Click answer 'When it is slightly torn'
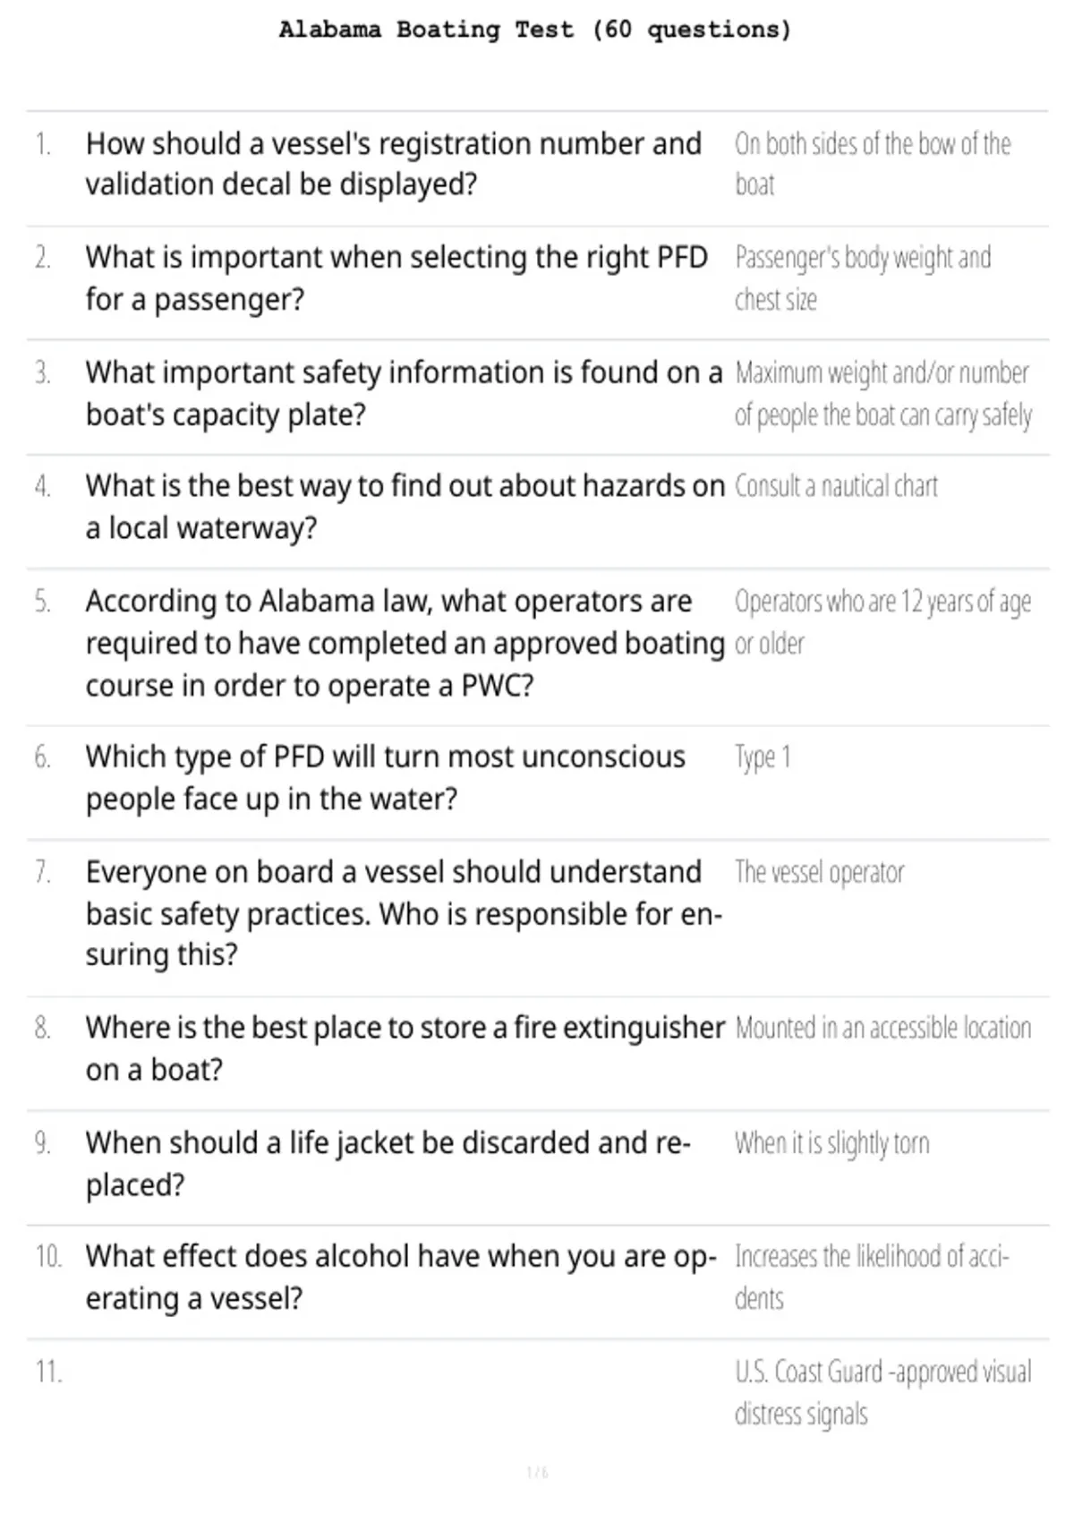Image resolution: width=1074 pixels, height=1522 pixels. click(x=831, y=1143)
